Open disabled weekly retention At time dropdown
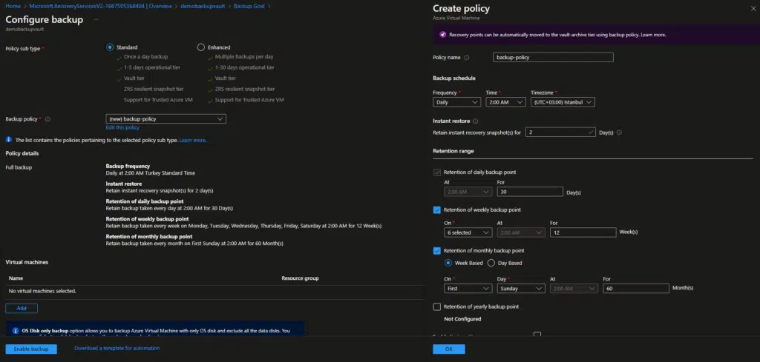The width and height of the screenshot is (760, 362). point(521,232)
